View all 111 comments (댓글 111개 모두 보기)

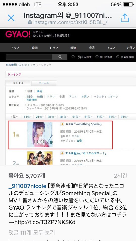coord(32,232)
